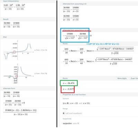Image resolution: width=138 pixels, height=129 pixels.
Task: Click the 'R (all real numbers)' range value
Action: click(72, 113)
